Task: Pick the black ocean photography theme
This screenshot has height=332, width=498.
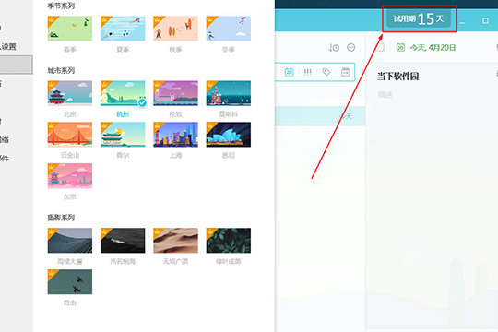Action: pos(123,240)
